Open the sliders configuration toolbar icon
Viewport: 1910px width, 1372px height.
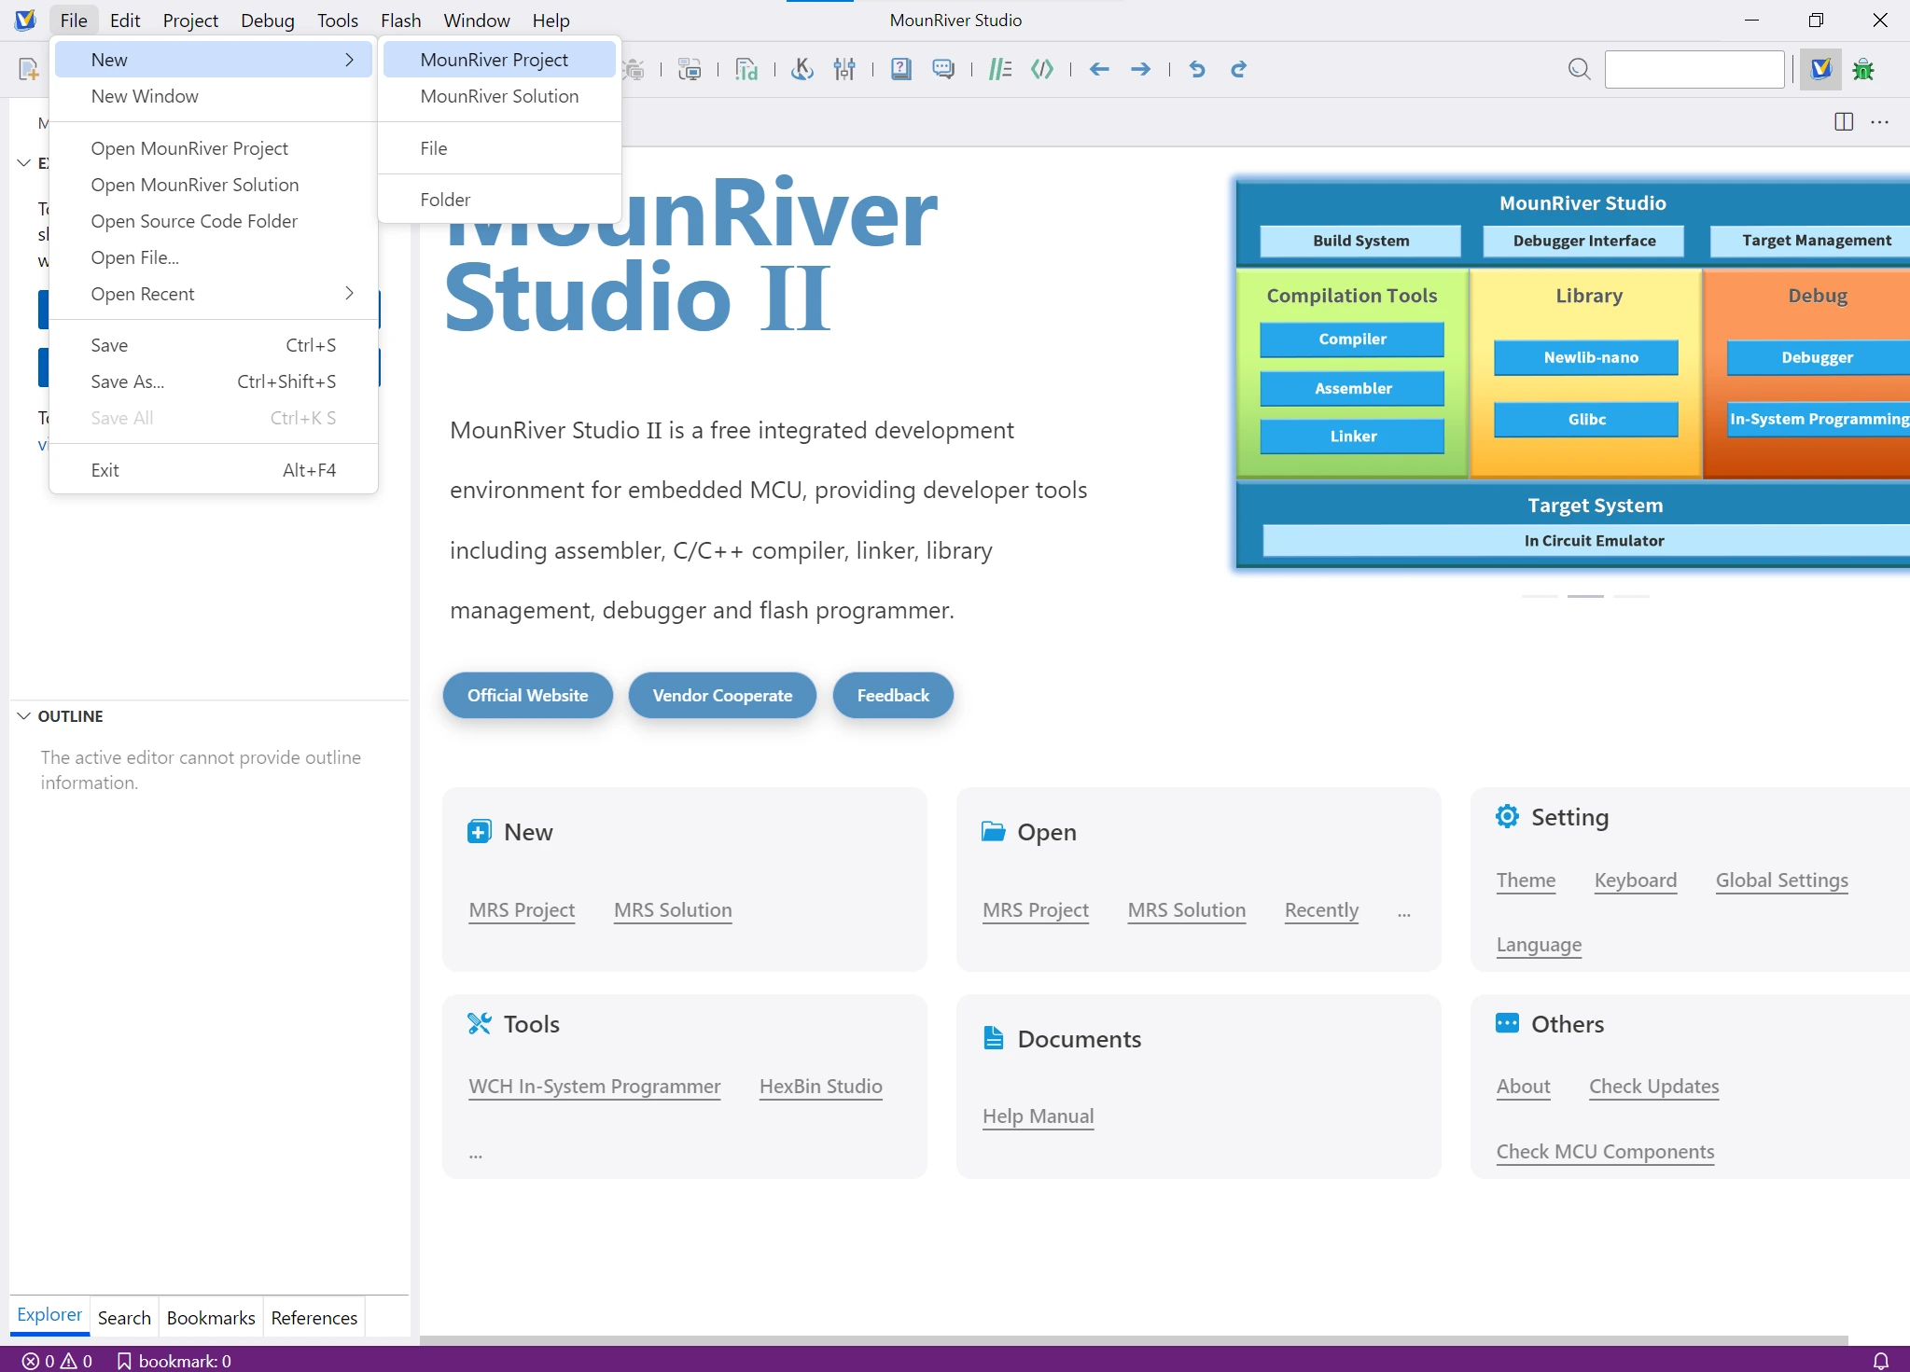(x=844, y=69)
